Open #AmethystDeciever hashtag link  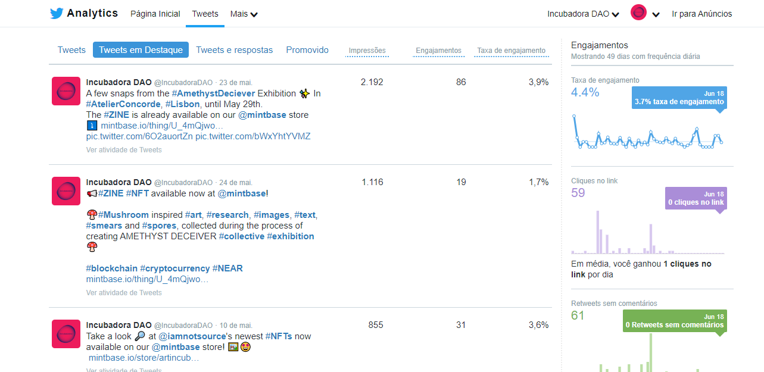pyautogui.click(x=213, y=93)
